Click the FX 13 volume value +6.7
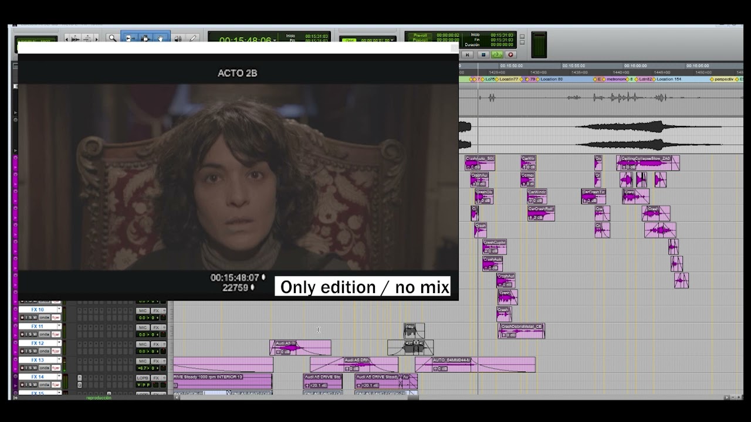This screenshot has width=751, height=422. coord(142,368)
